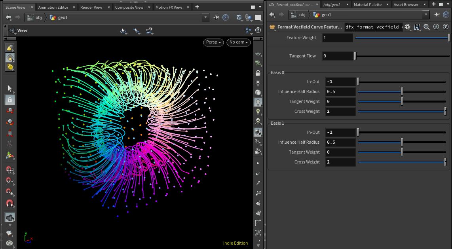Viewport: 452px width, 249px height.
Task: Toggle the padlock icon in the viewport display options
Action: (258, 73)
